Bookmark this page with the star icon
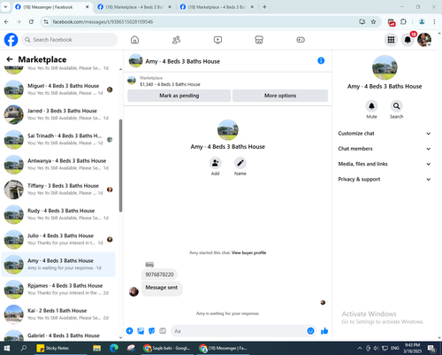The image size is (442, 355). [373, 22]
